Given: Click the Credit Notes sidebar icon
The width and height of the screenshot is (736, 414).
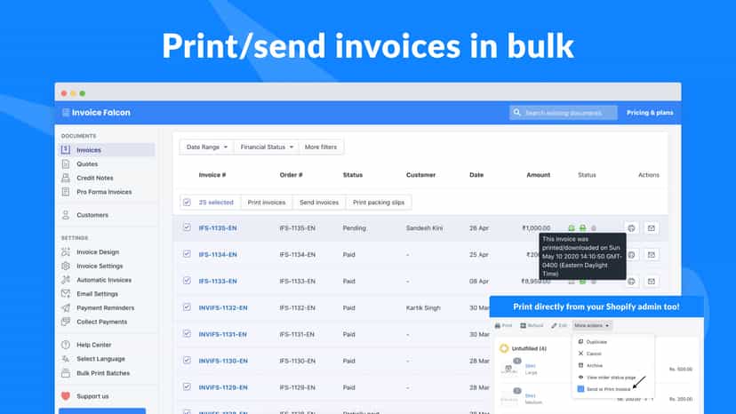Looking at the screenshot, I should (66, 178).
